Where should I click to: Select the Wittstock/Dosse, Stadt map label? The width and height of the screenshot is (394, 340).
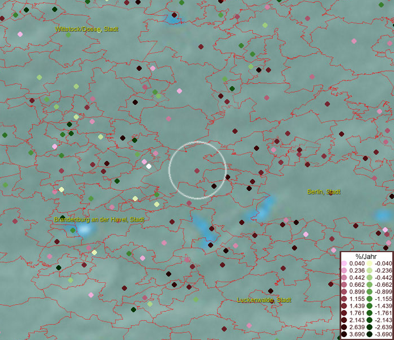click(87, 29)
